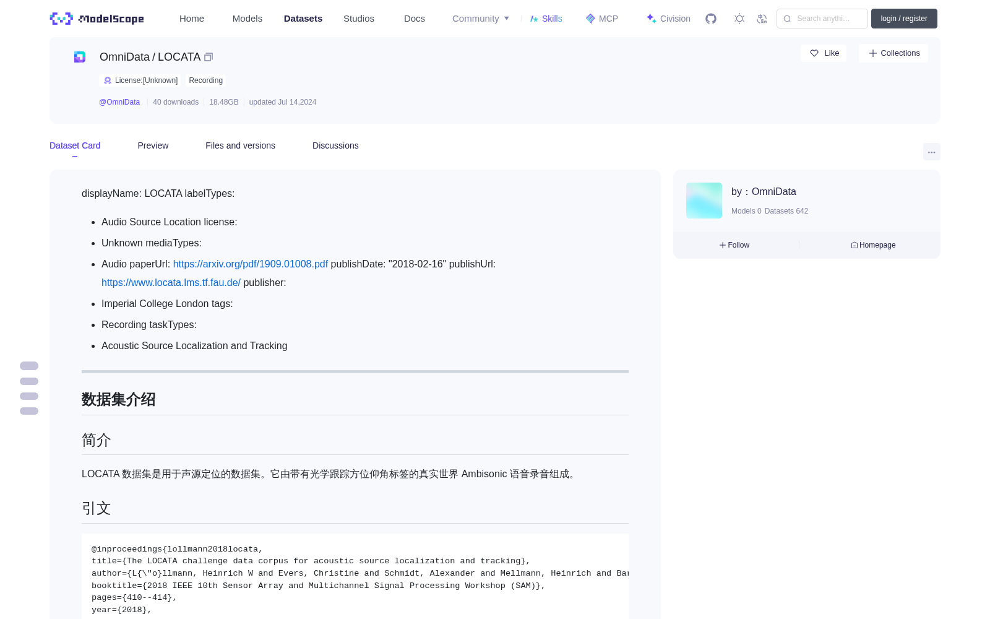
Task: Click '@inproceedings{lollmann2018locata,' citation line
Action: (177, 549)
